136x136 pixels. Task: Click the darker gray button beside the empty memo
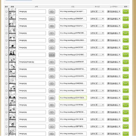pos(52,55)
